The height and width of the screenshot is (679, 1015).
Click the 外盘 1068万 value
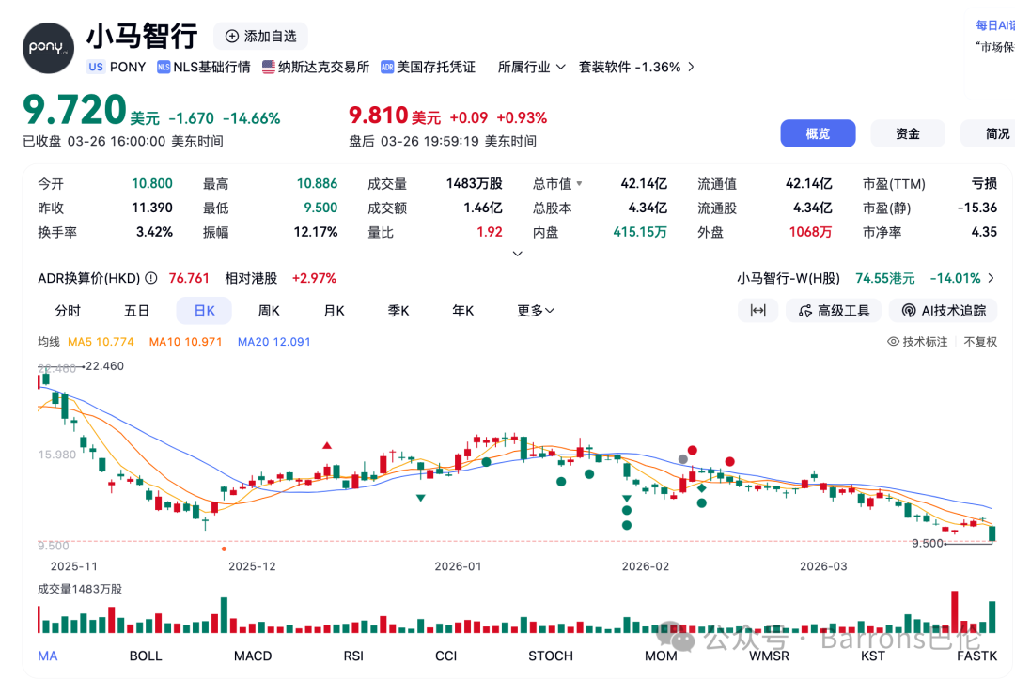(810, 232)
